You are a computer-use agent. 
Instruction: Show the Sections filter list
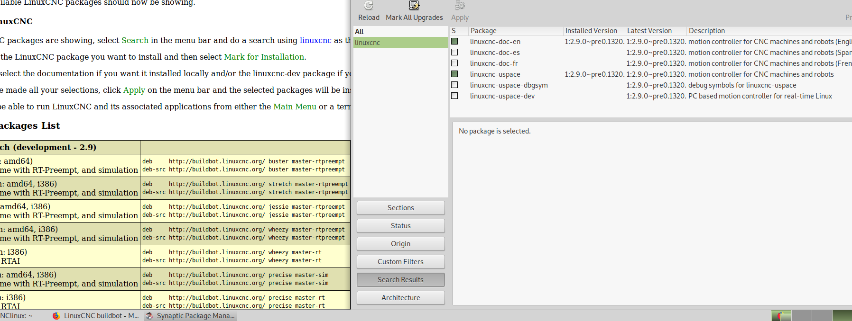(401, 208)
